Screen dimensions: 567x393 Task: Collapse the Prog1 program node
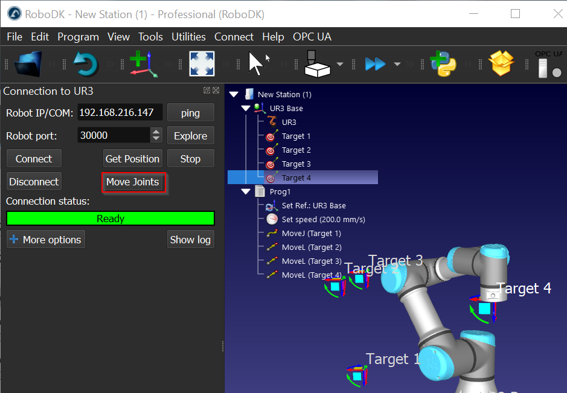246,191
